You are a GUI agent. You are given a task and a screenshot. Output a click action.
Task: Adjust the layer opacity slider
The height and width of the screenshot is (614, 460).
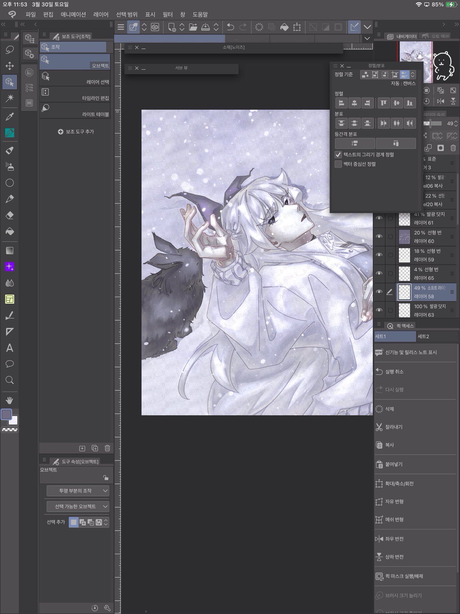point(433,123)
